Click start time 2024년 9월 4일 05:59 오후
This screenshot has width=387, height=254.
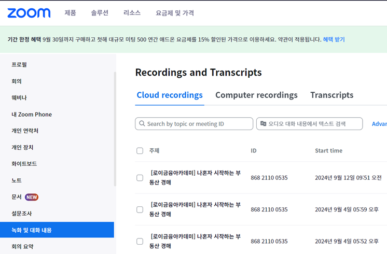pos(347,209)
